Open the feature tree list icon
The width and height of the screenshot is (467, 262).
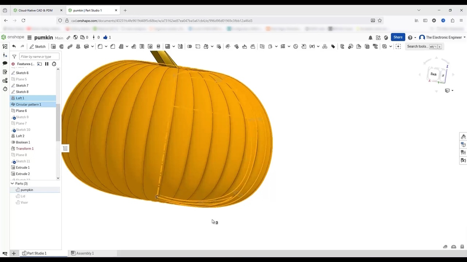pyautogui.click(x=5, y=46)
